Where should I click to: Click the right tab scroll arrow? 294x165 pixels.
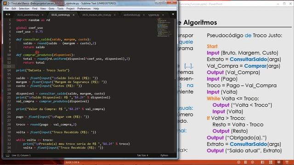(9, 14)
